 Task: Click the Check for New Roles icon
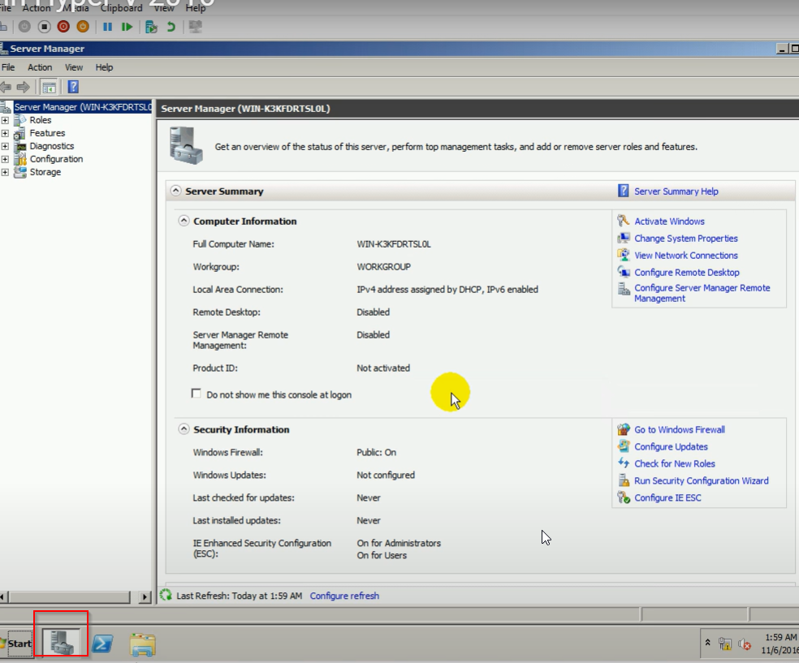click(623, 463)
